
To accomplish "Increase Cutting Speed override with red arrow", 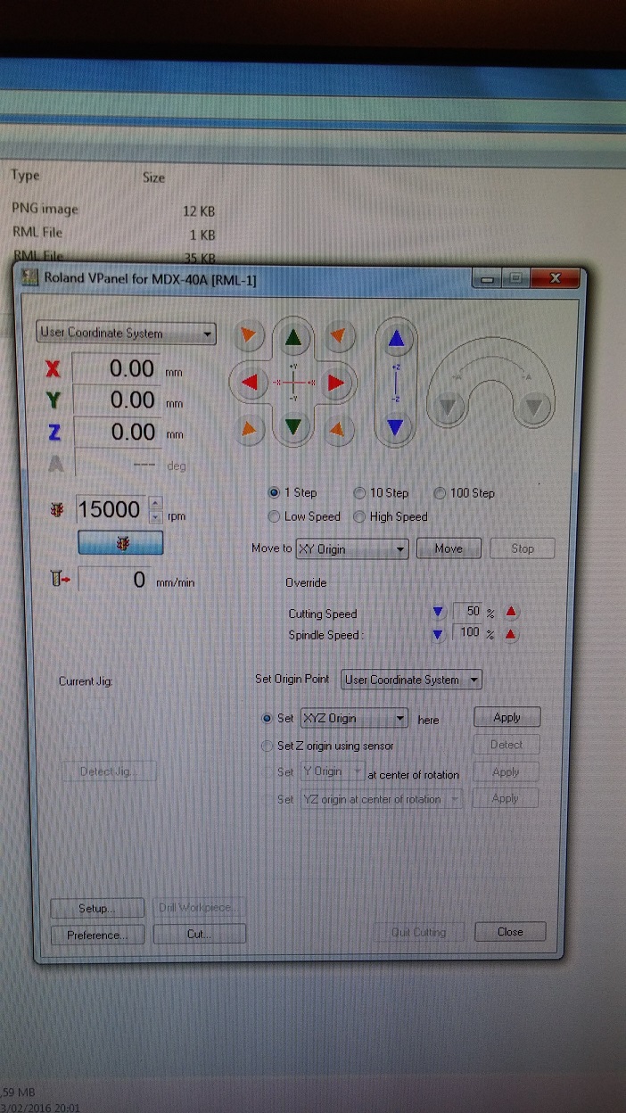I will point(511,612).
